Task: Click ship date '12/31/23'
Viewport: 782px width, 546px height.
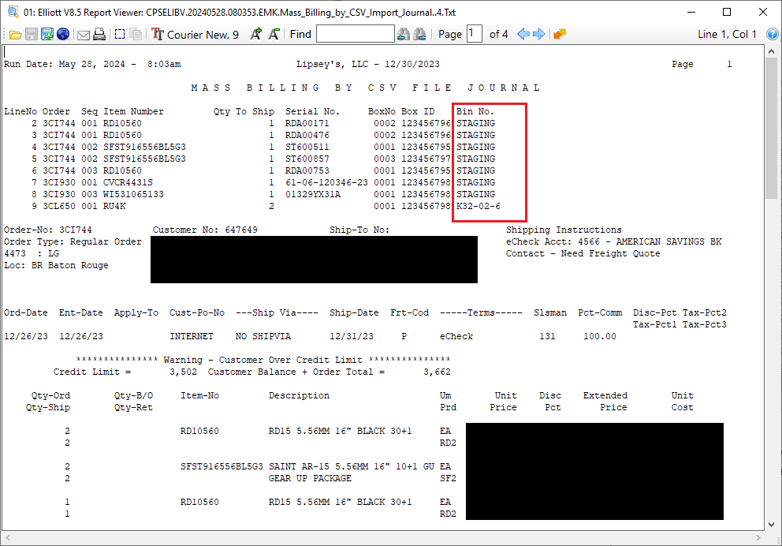Action: coord(352,336)
